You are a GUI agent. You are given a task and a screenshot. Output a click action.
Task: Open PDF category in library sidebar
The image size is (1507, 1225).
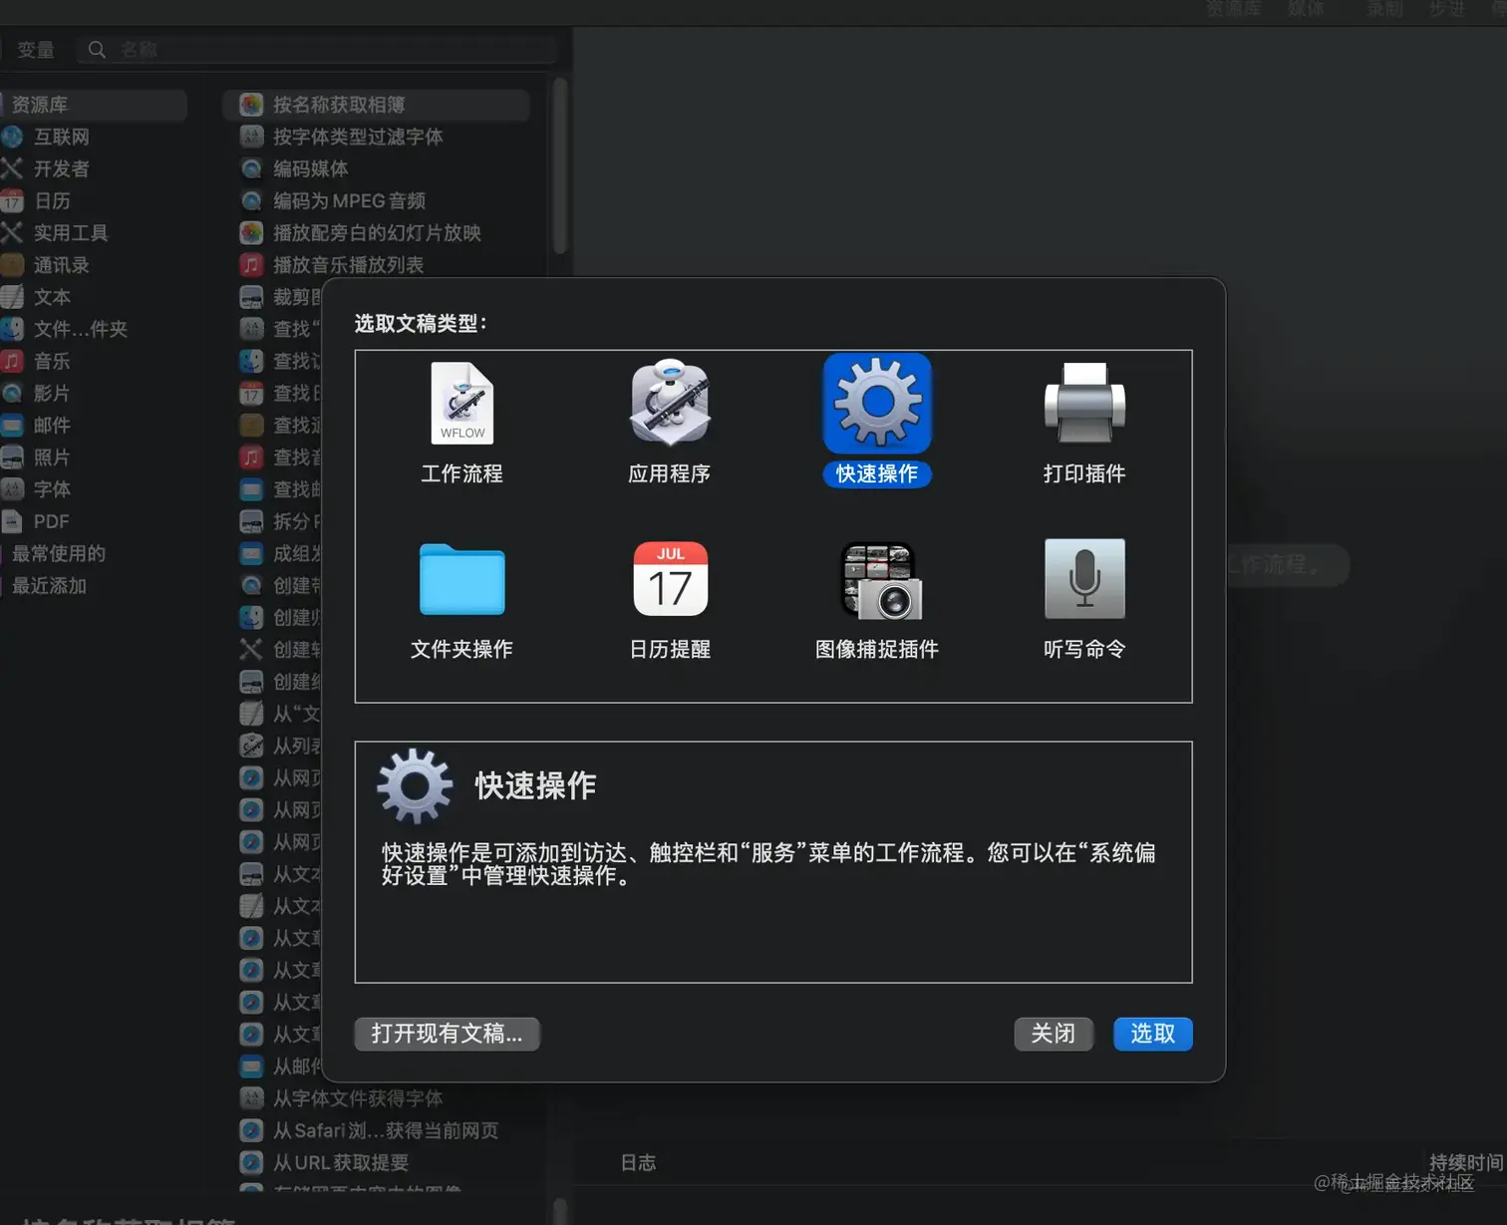(x=50, y=521)
